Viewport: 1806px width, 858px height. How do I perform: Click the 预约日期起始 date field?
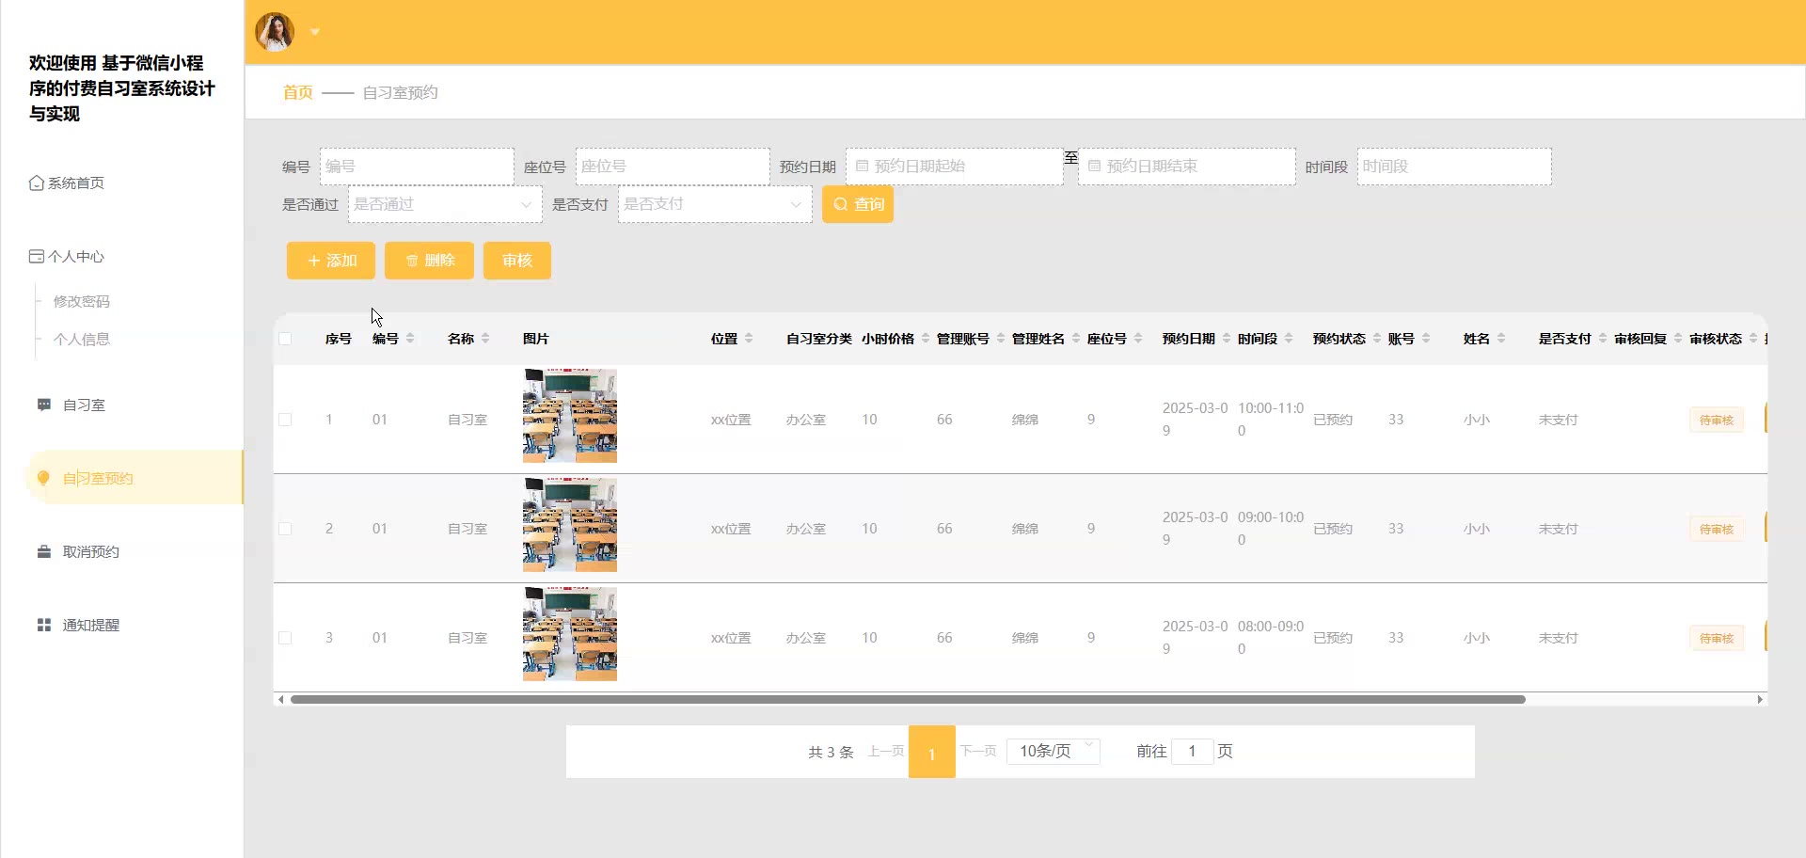pos(954,167)
